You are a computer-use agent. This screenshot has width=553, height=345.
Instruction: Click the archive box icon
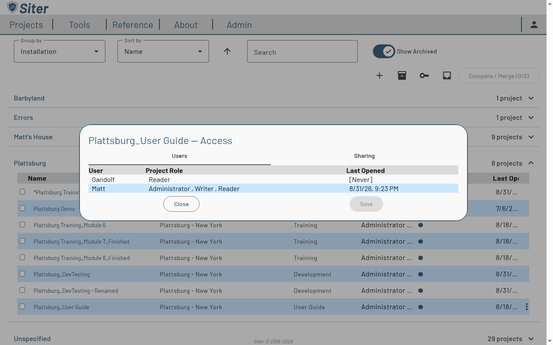(402, 75)
